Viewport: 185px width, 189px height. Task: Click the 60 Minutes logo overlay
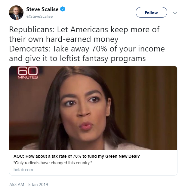(x=28, y=73)
